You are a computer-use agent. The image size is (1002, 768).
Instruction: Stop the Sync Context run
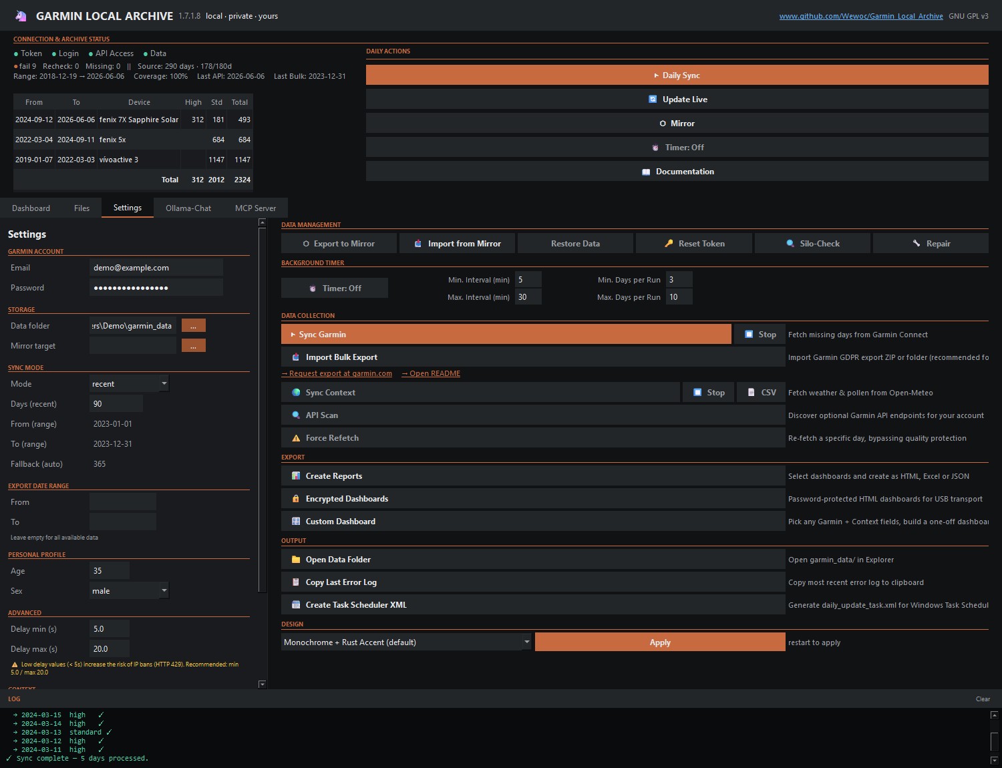point(708,392)
